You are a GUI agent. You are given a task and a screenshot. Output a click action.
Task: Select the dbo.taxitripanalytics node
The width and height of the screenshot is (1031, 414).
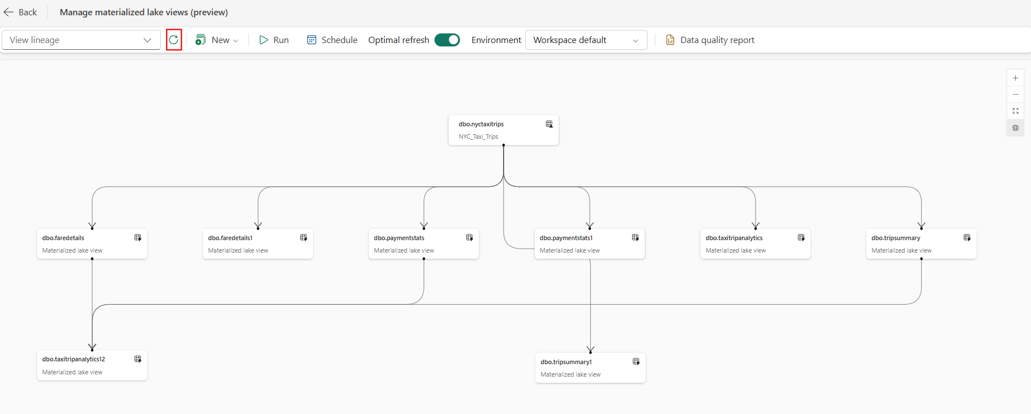755,244
